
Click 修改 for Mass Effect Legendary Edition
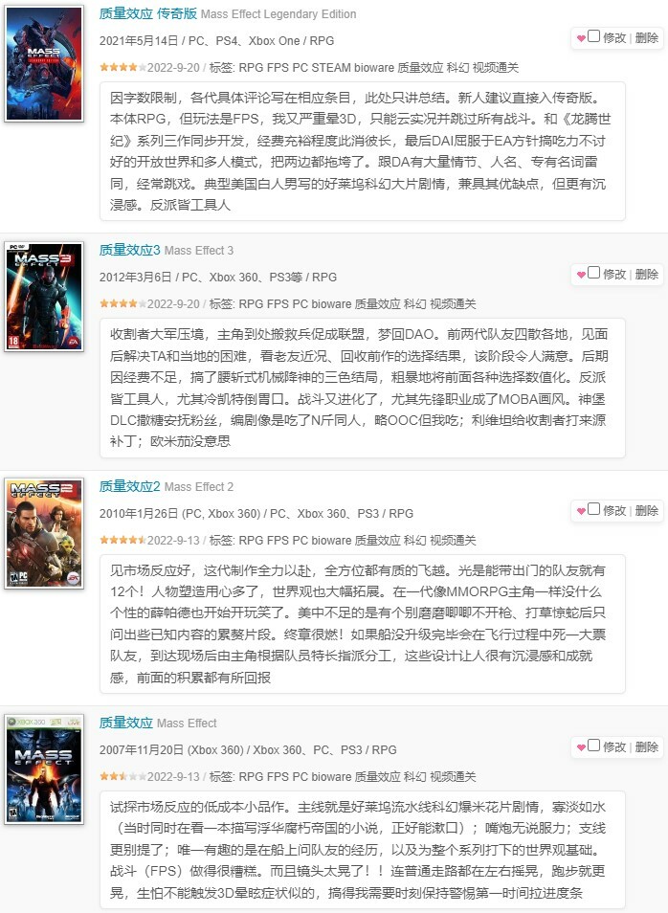tap(614, 38)
